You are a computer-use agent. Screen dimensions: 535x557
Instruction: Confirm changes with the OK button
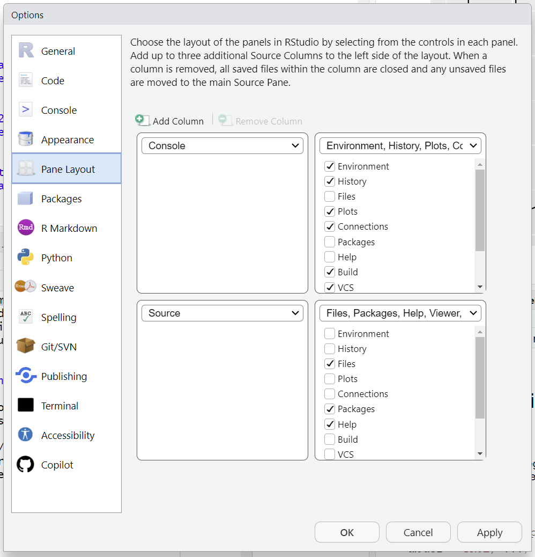tap(347, 532)
